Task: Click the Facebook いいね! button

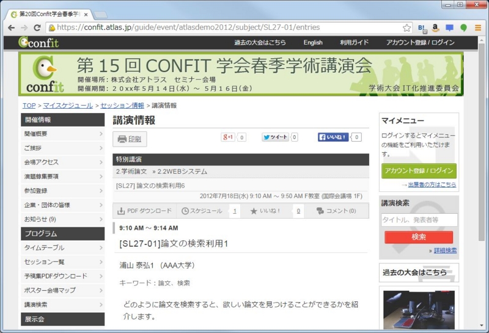Action: point(333,137)
